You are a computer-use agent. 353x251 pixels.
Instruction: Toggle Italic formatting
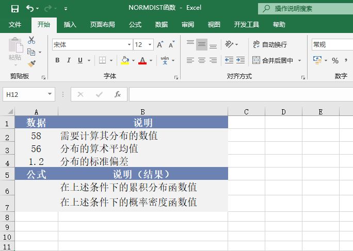[x=69, y=60]
